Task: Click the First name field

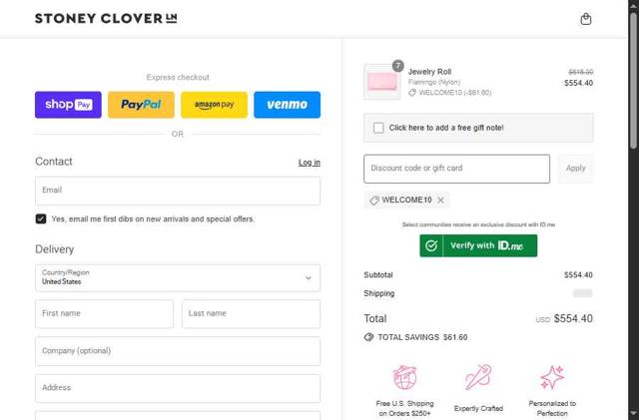Action: pos(104,313)
